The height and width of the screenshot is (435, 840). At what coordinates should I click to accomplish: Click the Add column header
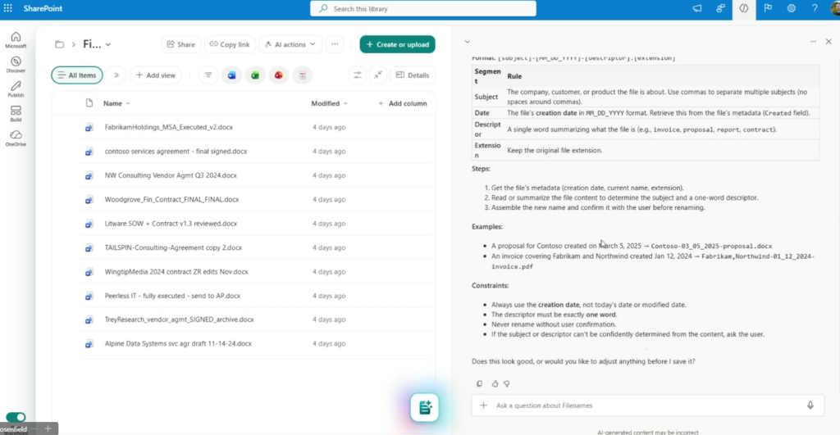coord(402,103)
